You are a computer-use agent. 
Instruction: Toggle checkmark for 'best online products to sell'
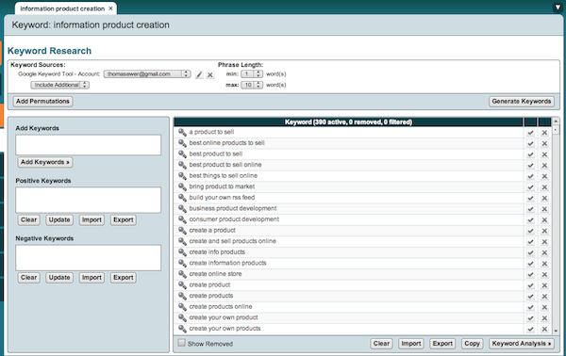[530, 144]
